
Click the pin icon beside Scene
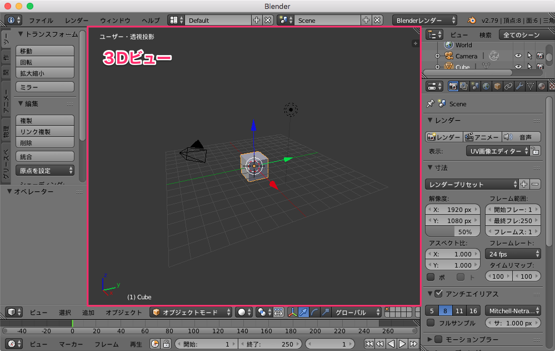(431, 103)
